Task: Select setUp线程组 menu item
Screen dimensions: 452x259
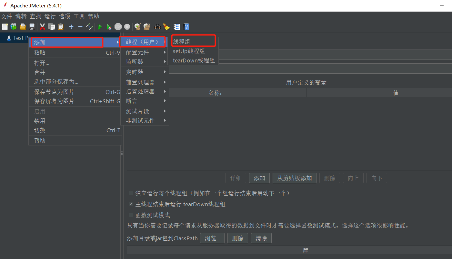Action: click(x=193, y=51)
